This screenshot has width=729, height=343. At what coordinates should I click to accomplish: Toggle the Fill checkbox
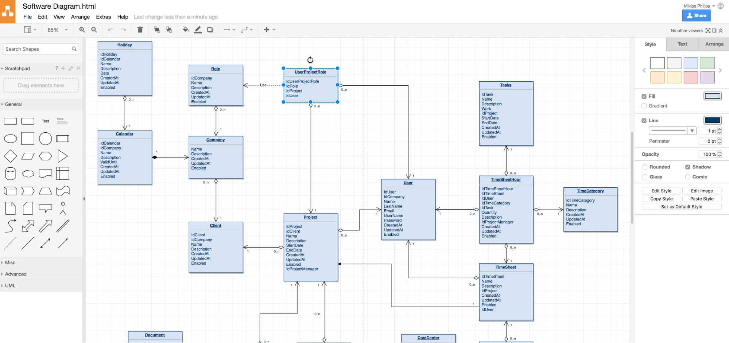pos(644,97)
